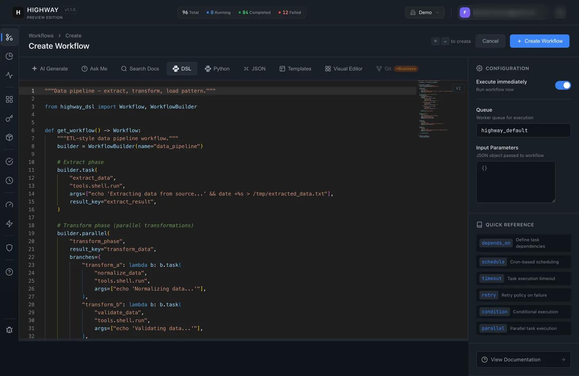
Task: Click the 'builder.parallel(' code on line 19
Action: pos(83,234)
